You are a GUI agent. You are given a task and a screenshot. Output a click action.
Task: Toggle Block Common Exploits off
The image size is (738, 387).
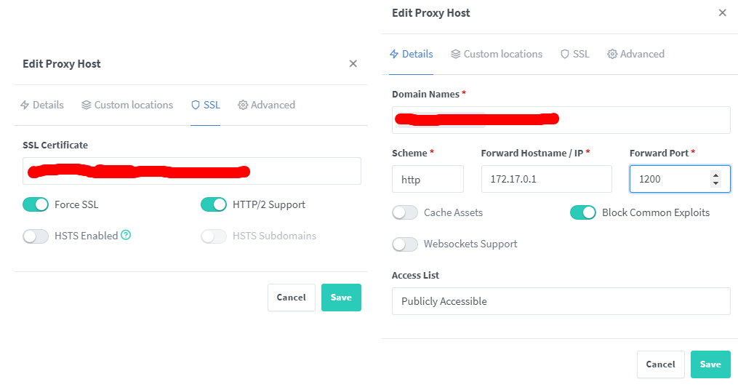click(x=583, y=212)
